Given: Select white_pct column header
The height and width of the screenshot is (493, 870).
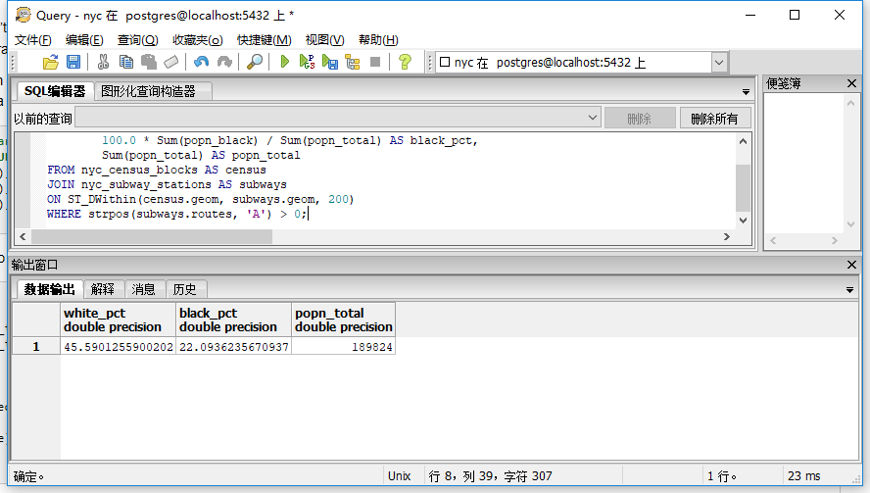Looking at the screenshot, I should pyautogui.click(x=118, y=320).
